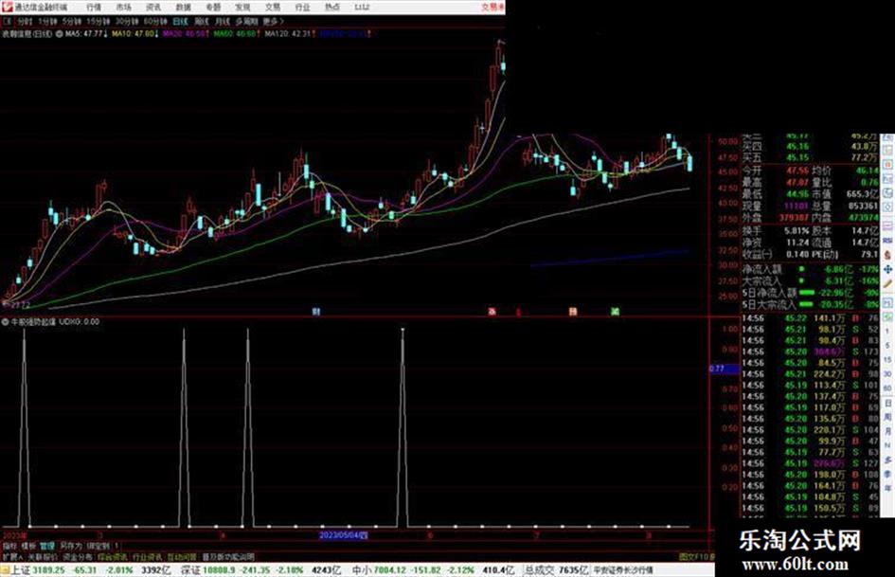The width and height of the screenshot is (895, 577).
Task: Select the 日线 daily period tab
Action: click(x=180, y=21)
